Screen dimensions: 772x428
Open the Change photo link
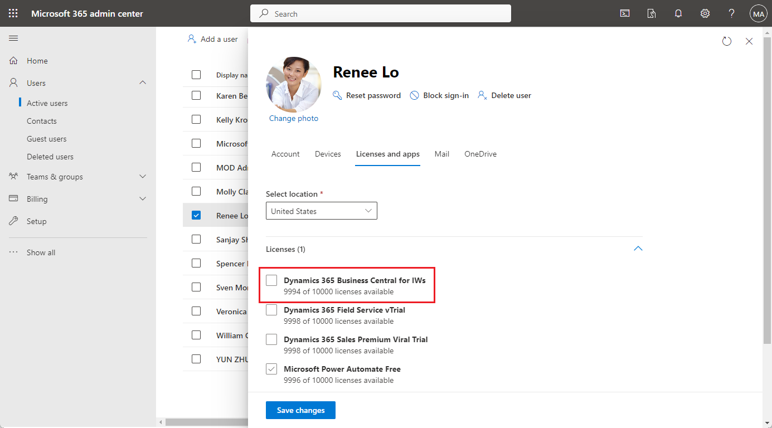[x=293, y=118]
